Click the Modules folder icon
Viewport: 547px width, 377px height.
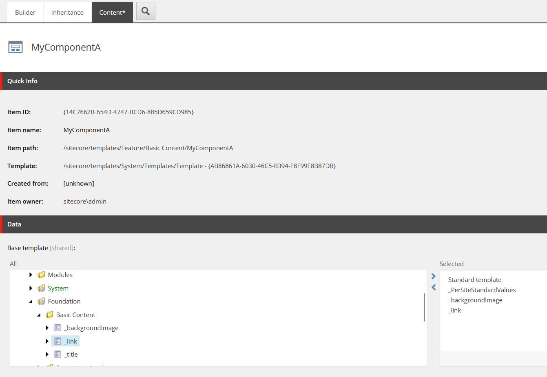[x=41, y=275]
